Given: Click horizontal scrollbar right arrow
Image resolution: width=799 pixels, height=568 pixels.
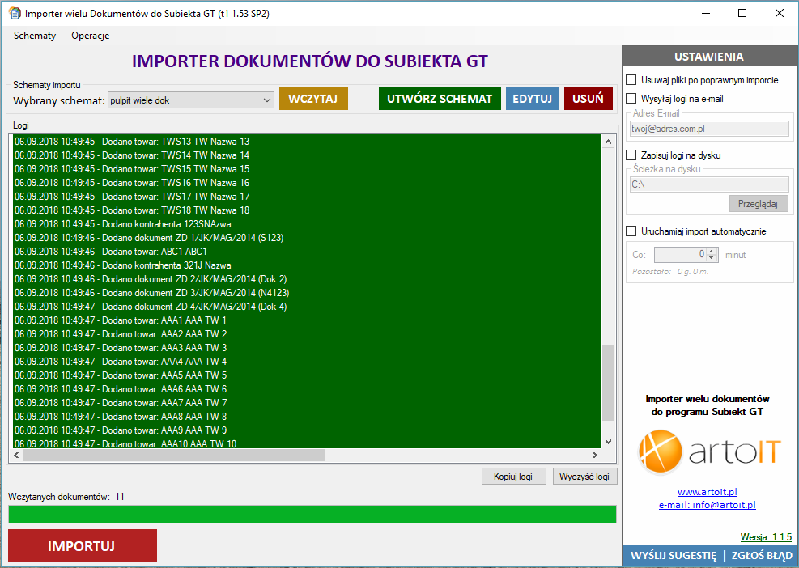Looking at the screenshot, I should click(x=595, y=455).
